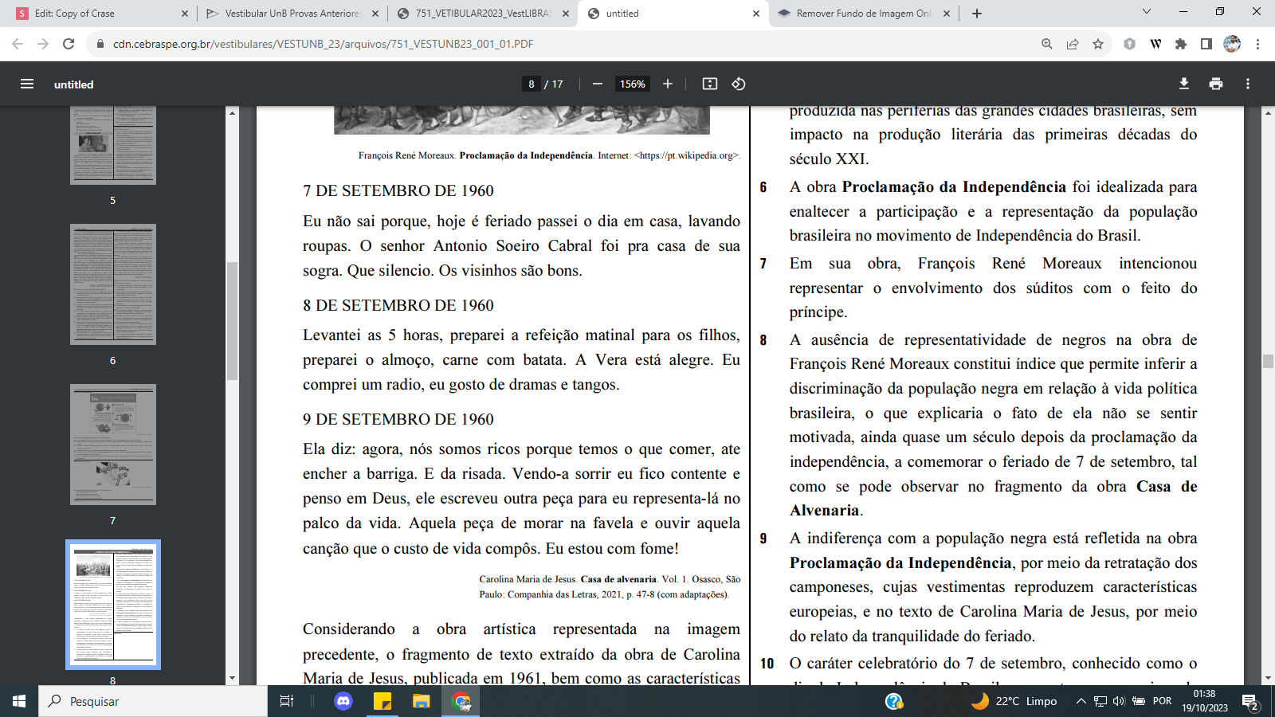1275x717 pixels.
Task: Click document vertical scrollbar handle
Action: 1268,361
